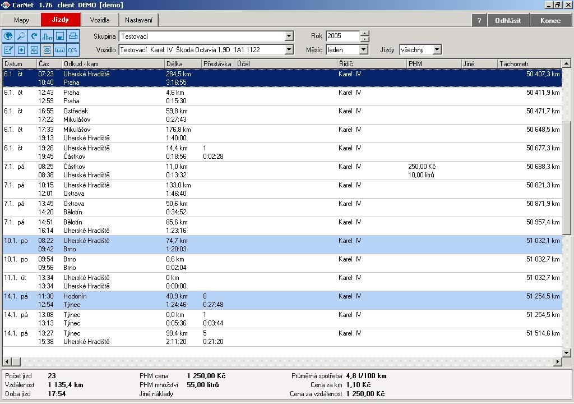Click the Tachometr column header
Viewport: 574px width, 404px height.
click(x=529, y=64)
